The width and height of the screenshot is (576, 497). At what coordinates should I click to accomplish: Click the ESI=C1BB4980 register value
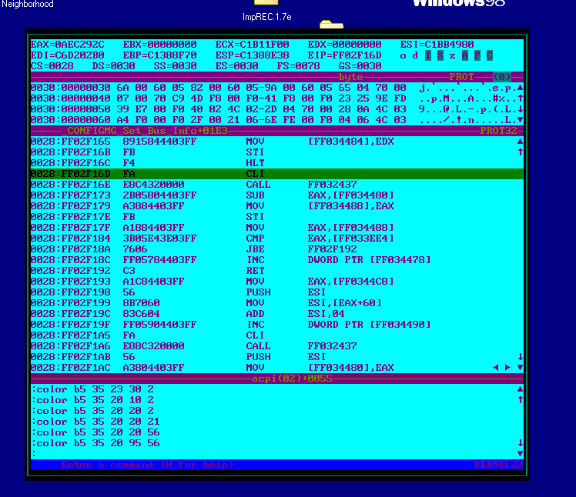click(437, 45)
